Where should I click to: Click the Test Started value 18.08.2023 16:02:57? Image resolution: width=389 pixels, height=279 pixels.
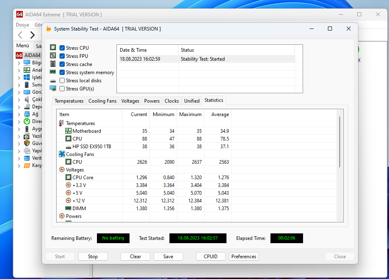click(x=198, y=238)
